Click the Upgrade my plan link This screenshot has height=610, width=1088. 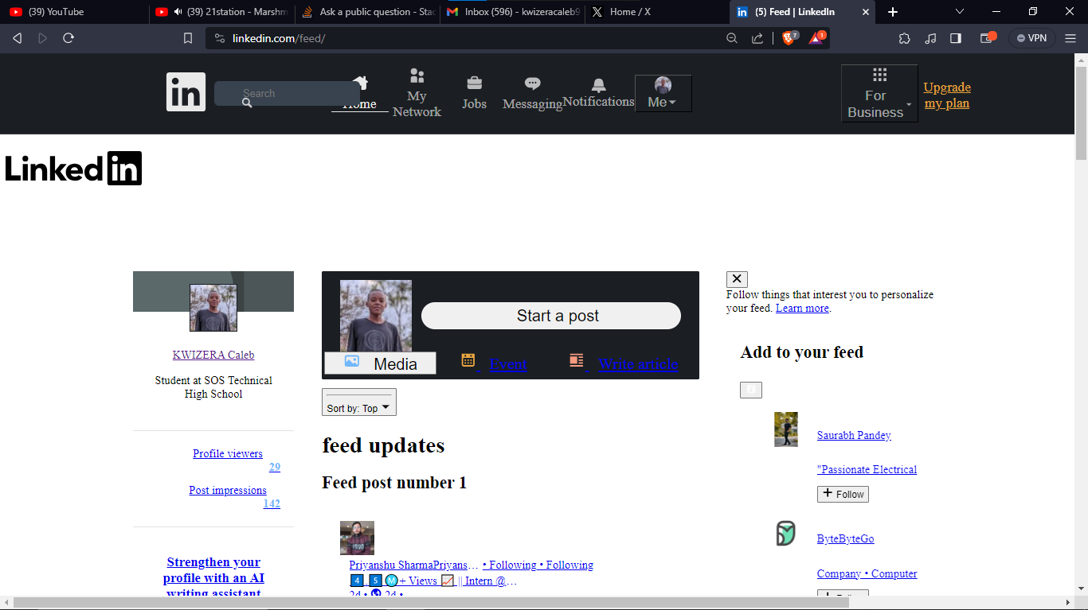pyautogui.click(x=947, y=95)
